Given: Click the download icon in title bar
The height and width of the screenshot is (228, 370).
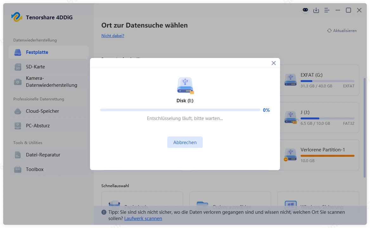Looking at the screenshot, I should click(x=316, y=10).
